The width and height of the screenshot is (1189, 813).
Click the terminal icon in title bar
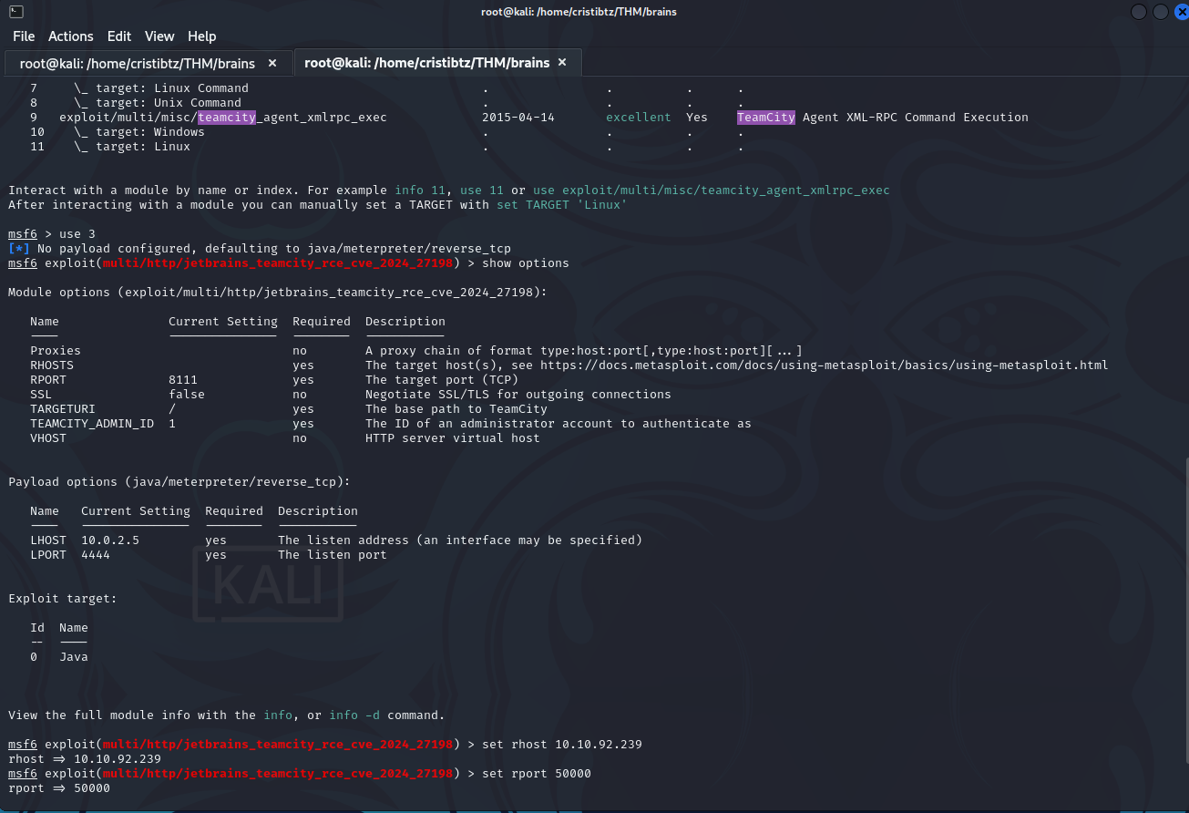point(17,12)
